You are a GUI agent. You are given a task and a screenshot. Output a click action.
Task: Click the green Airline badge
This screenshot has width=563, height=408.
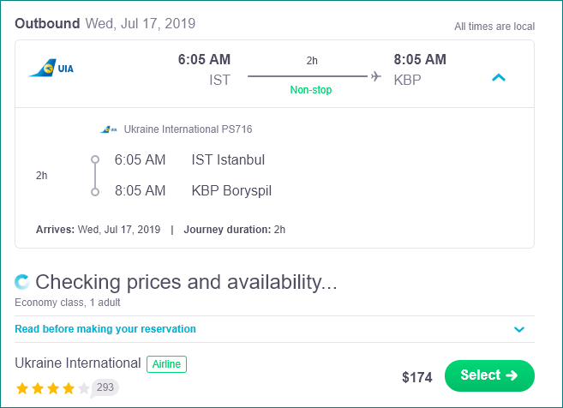(x=166, y=364)
